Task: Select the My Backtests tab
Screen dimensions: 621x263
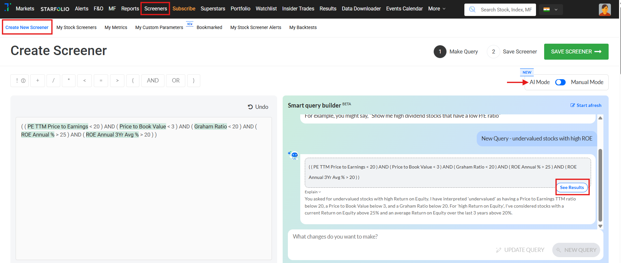Action: [303, 27]
